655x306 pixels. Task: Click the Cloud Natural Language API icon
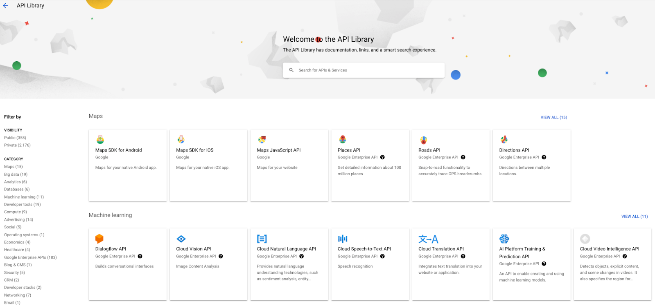point(262,239)
